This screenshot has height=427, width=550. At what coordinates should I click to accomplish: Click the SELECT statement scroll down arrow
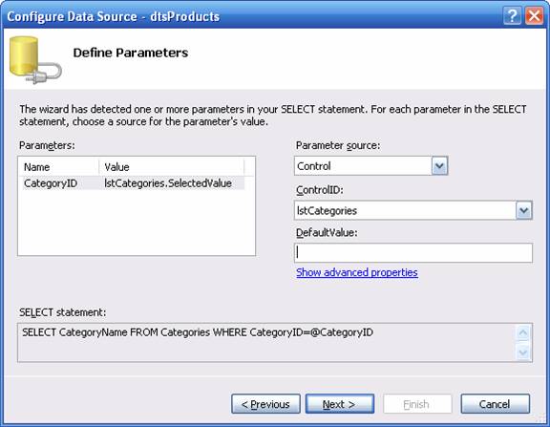(523, 352)
